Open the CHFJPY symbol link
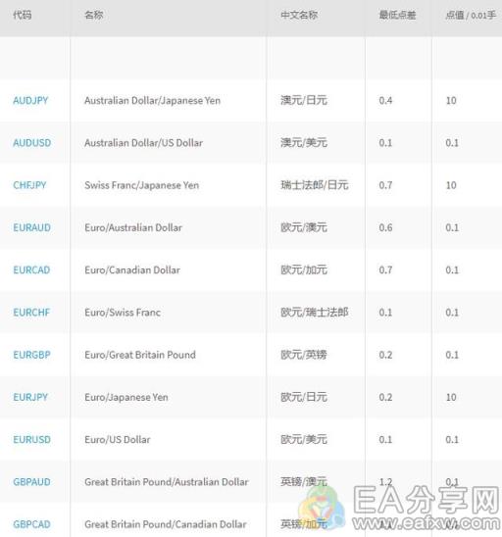Viewport: 502px width, 537px height. click(x=29, y=185)
